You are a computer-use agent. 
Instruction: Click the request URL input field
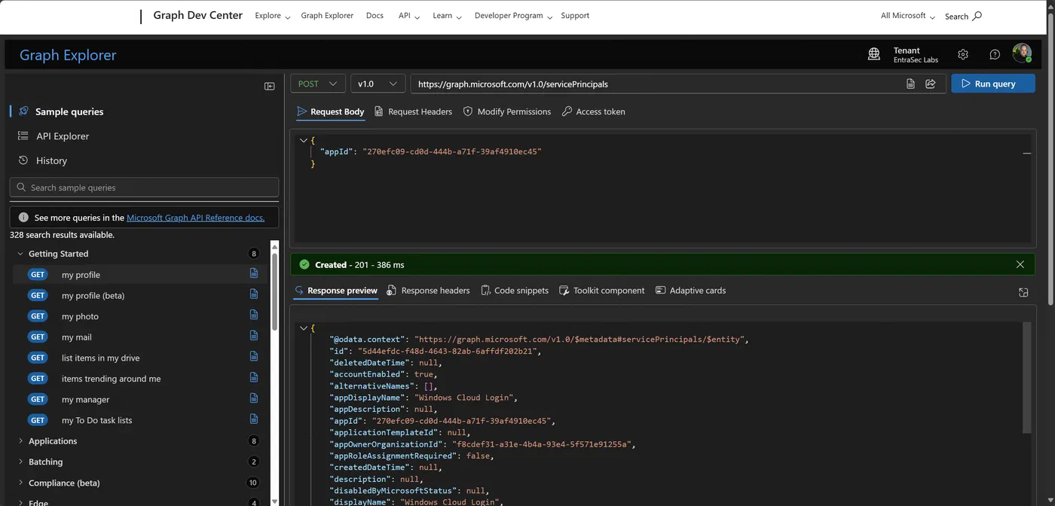(657, 84)
